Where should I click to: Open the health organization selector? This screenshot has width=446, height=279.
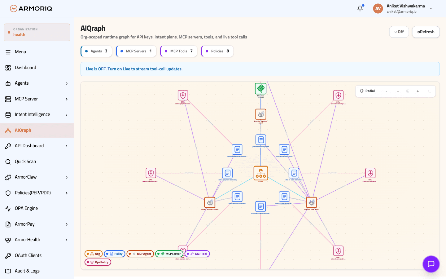(x=37, y=32)
